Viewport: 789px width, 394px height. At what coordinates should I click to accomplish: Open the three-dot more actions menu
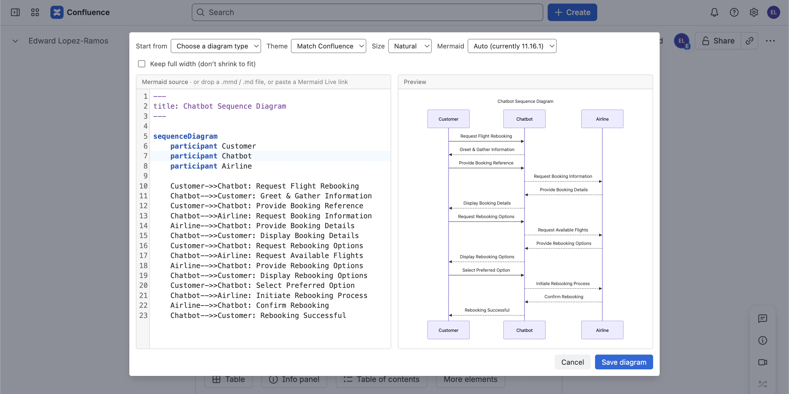770,41
